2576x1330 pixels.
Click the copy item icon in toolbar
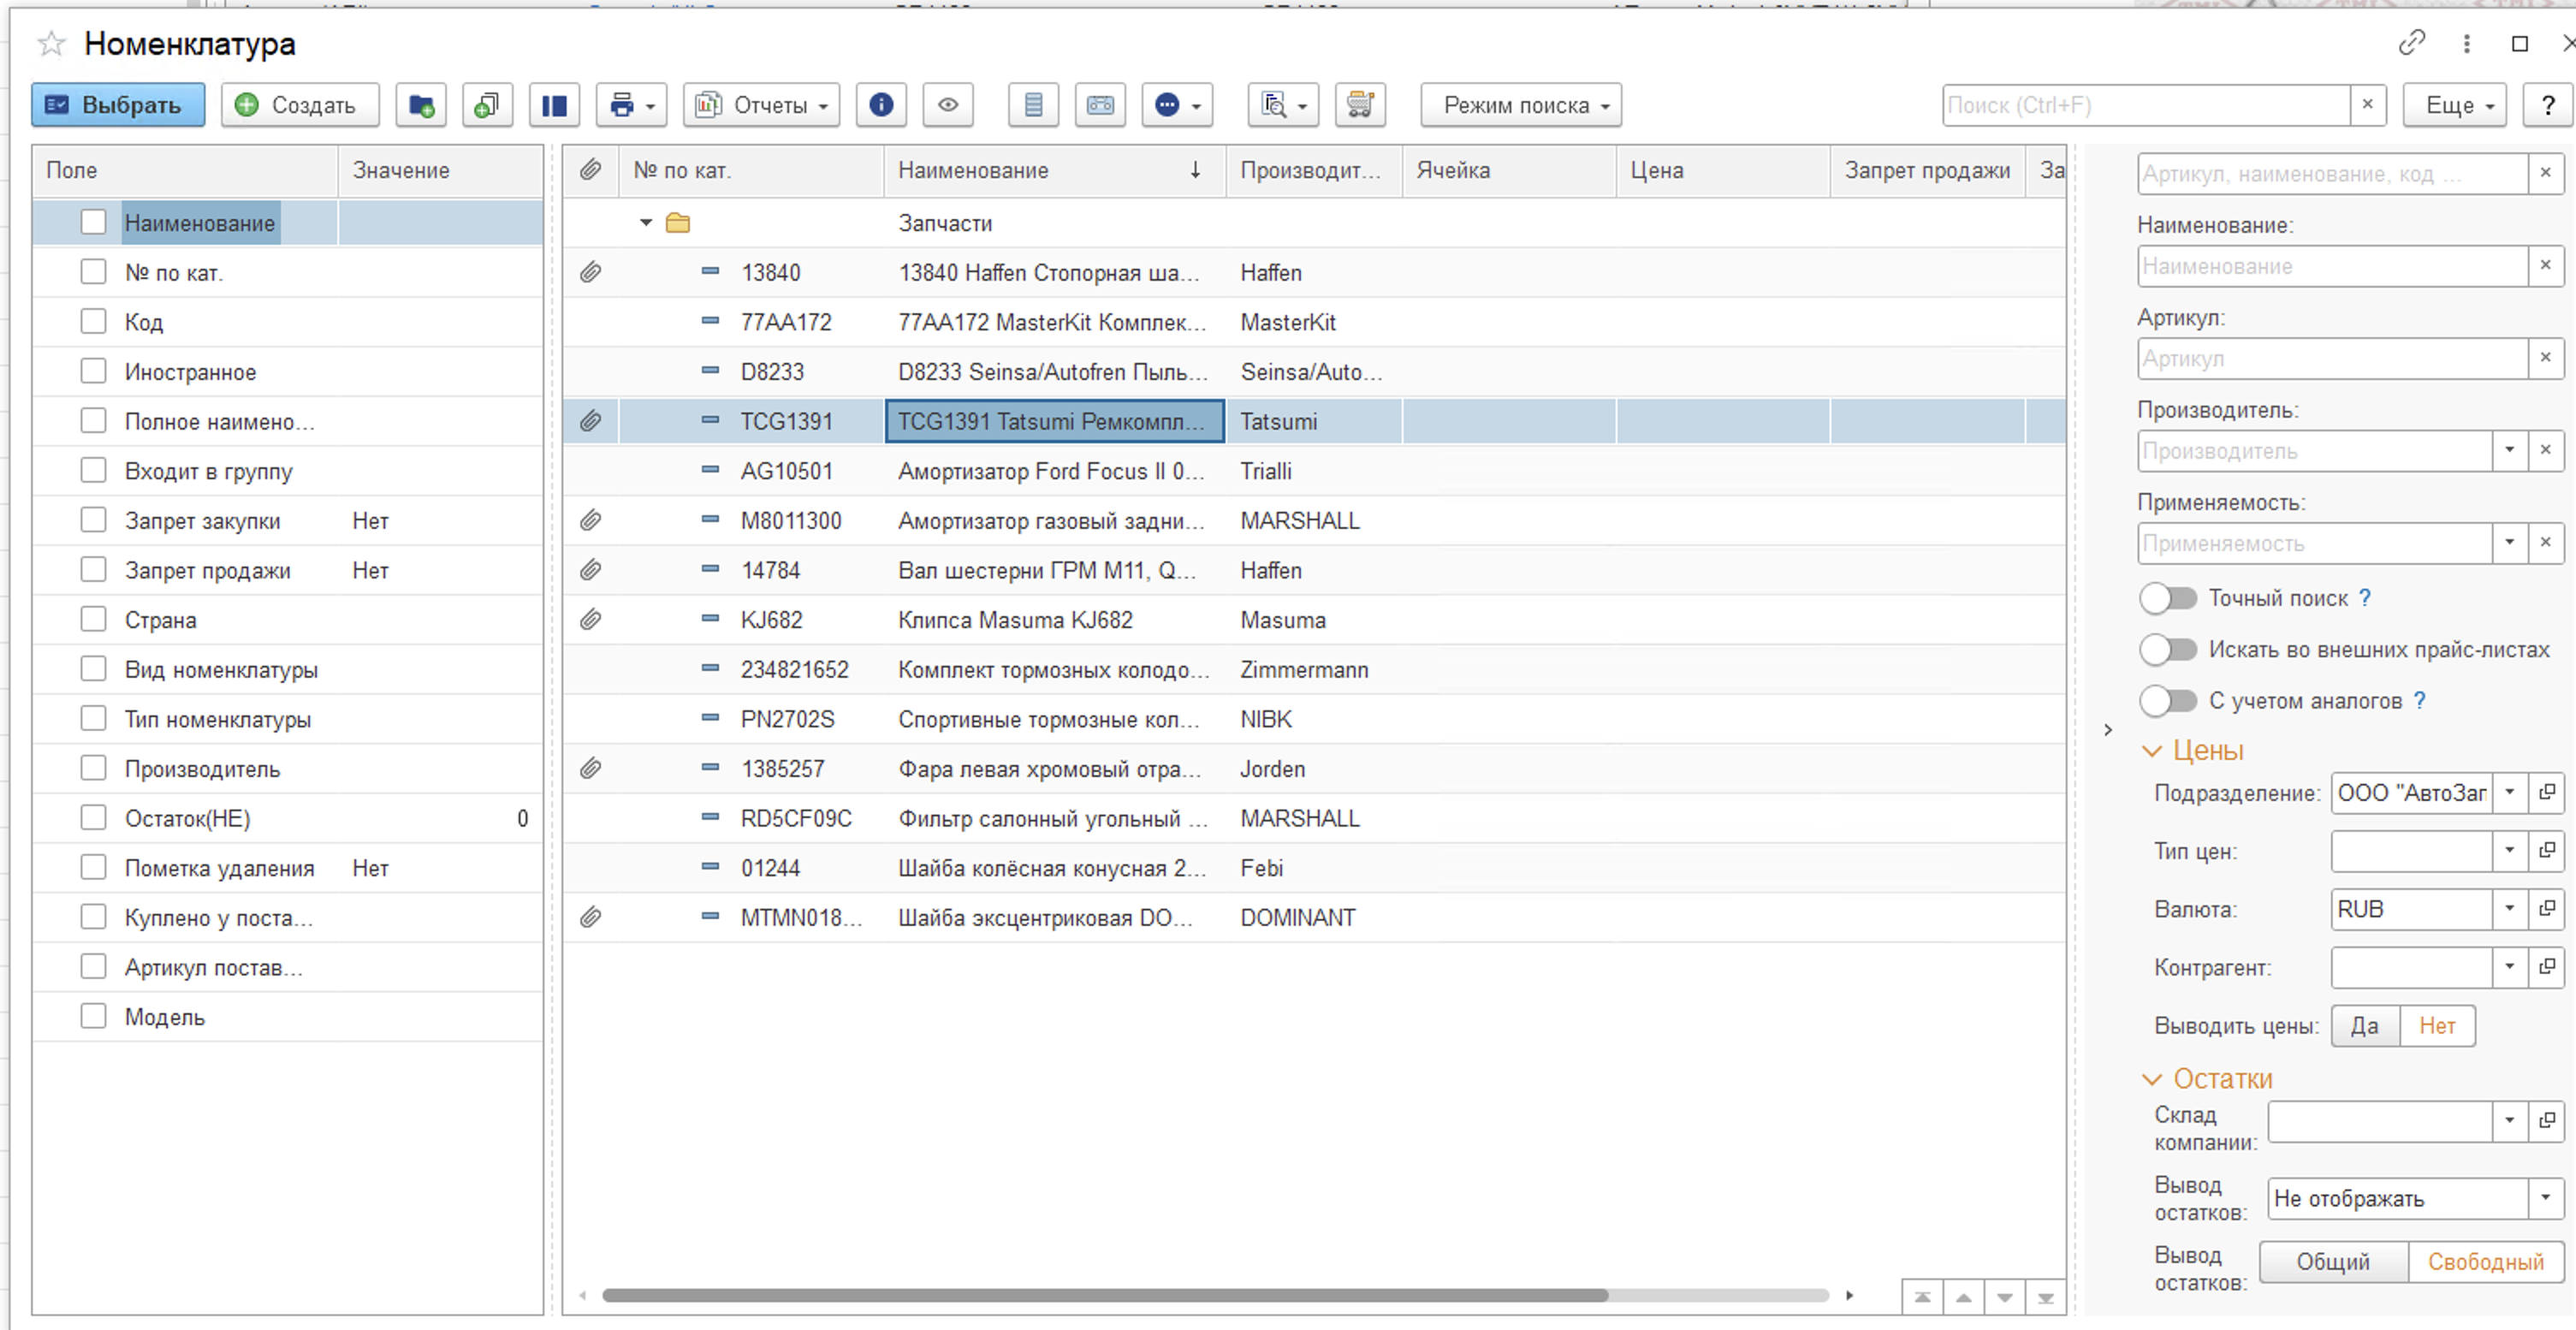tap(487, 105)
